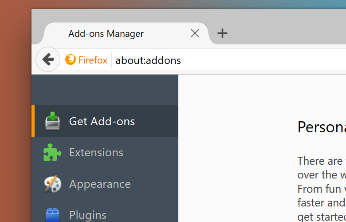
Task: Click the paint palette Appearance icon
Action: point(52,184)
